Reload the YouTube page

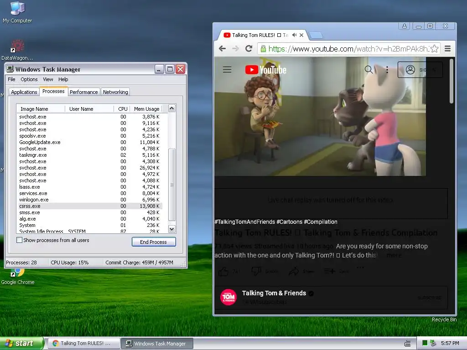click(x=249, y=48)
